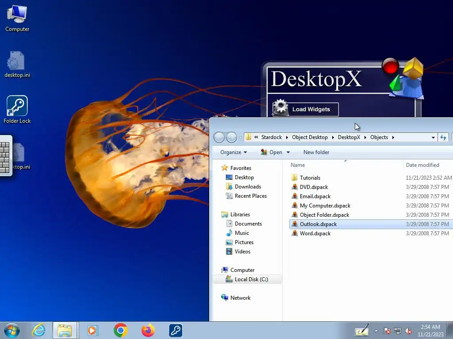Open the clock showing 2:54 AM
The height and width of the screenshot is (339, 453).
pos(430,331)
